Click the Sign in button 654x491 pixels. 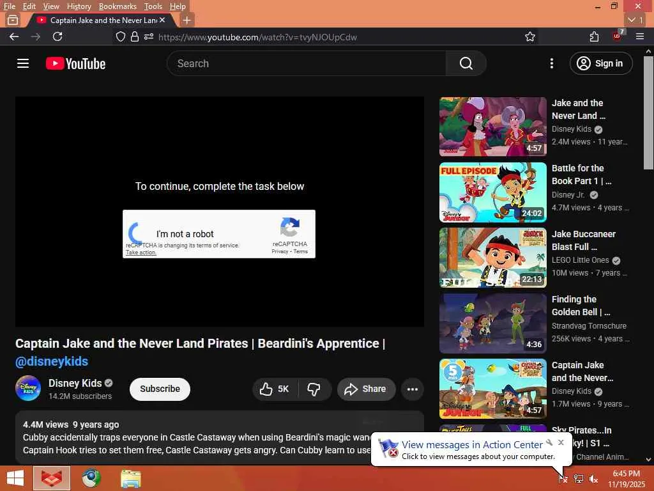click(x=601, y=63)
